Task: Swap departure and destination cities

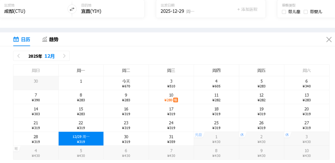Action: (72, 9)
